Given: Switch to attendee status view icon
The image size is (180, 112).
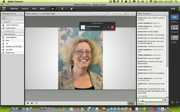Looking at the screenshot, I should (x=10, y=18).
